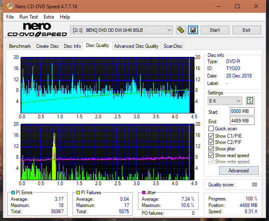Click the Jitter maximum 10.6 % value

pos(187,205)
